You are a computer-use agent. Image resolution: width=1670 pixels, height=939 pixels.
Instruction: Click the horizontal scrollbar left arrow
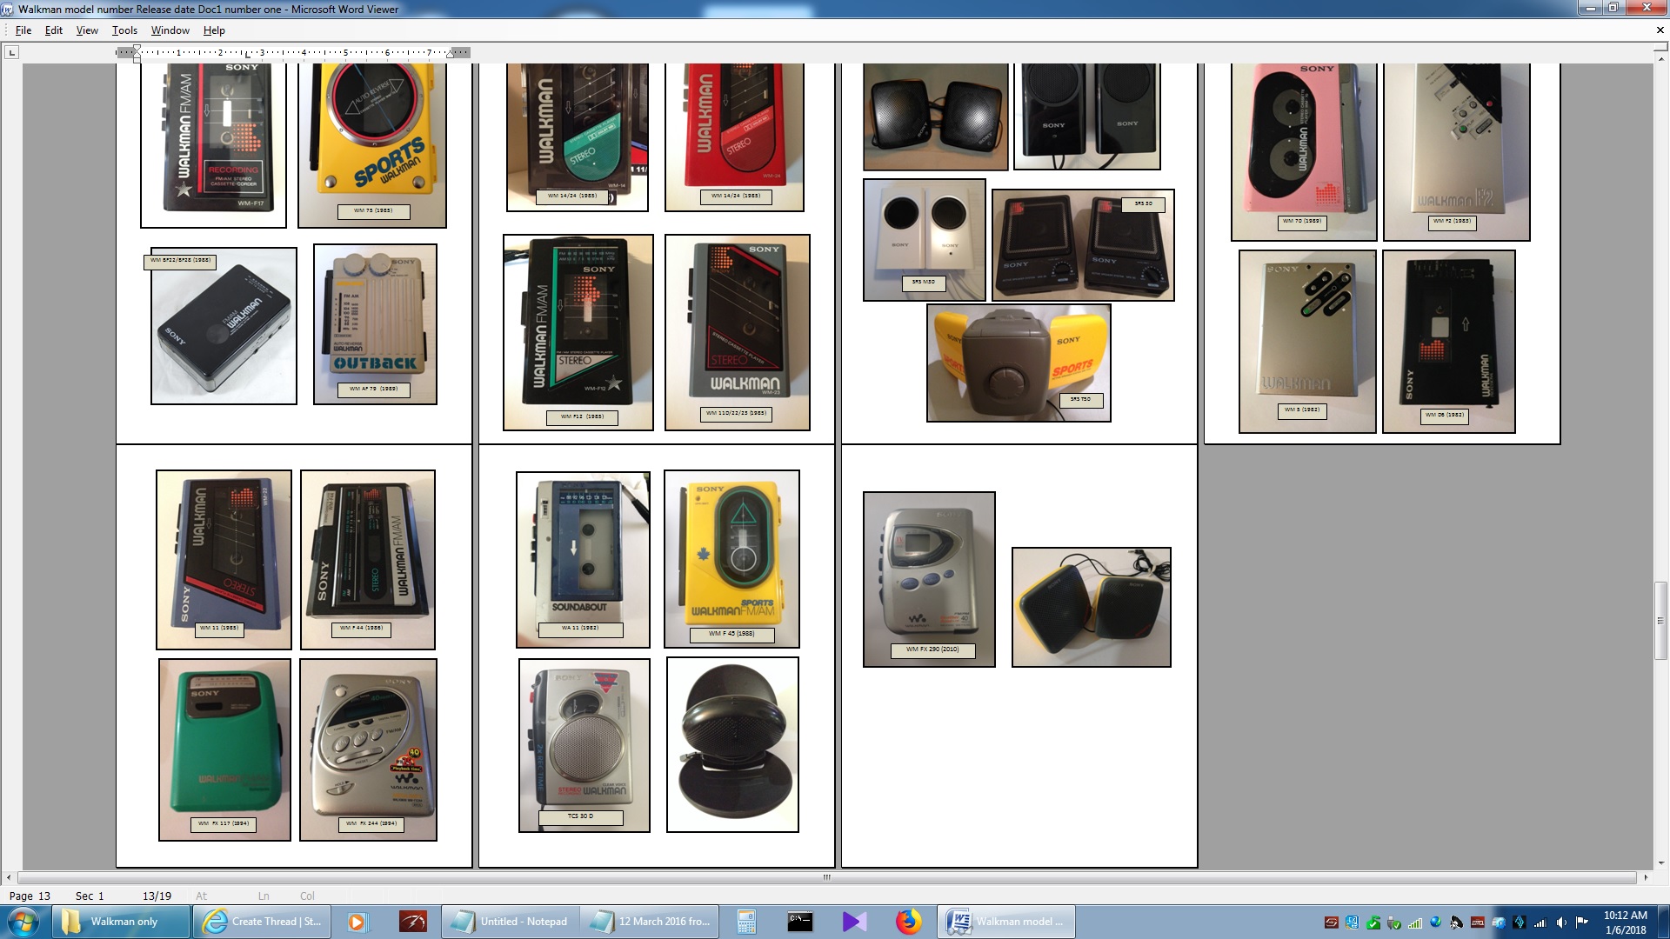click(9, 877)
